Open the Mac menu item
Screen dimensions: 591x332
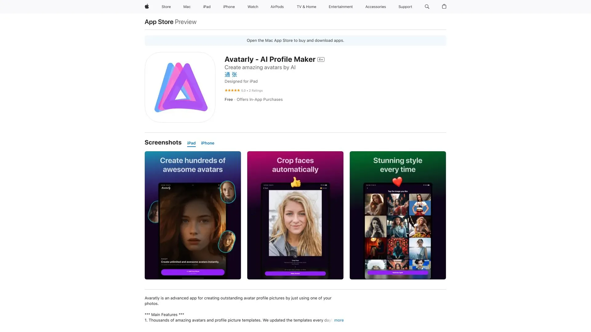point(187,7)
